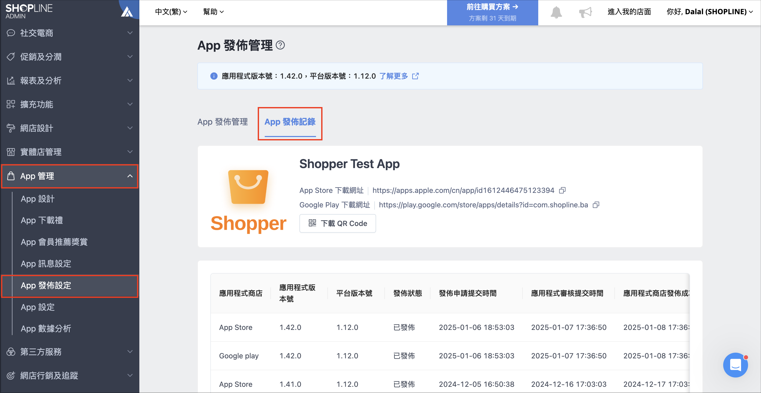The width and height of the screenshot is (761, 393).
Task: Expand the 促銷及分潤 menu chevron
Action: coord(130,57)
